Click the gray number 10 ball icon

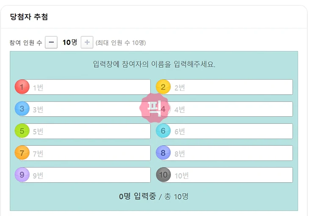click(x=163, y=175)
